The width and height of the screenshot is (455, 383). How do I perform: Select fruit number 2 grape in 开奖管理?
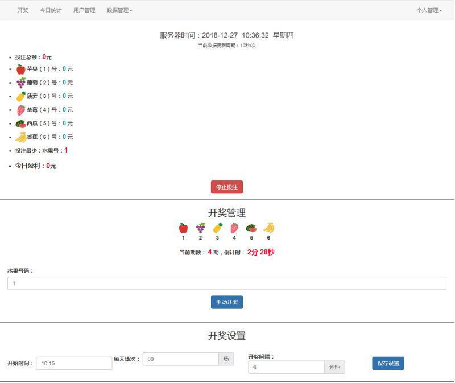pos(201,226)
